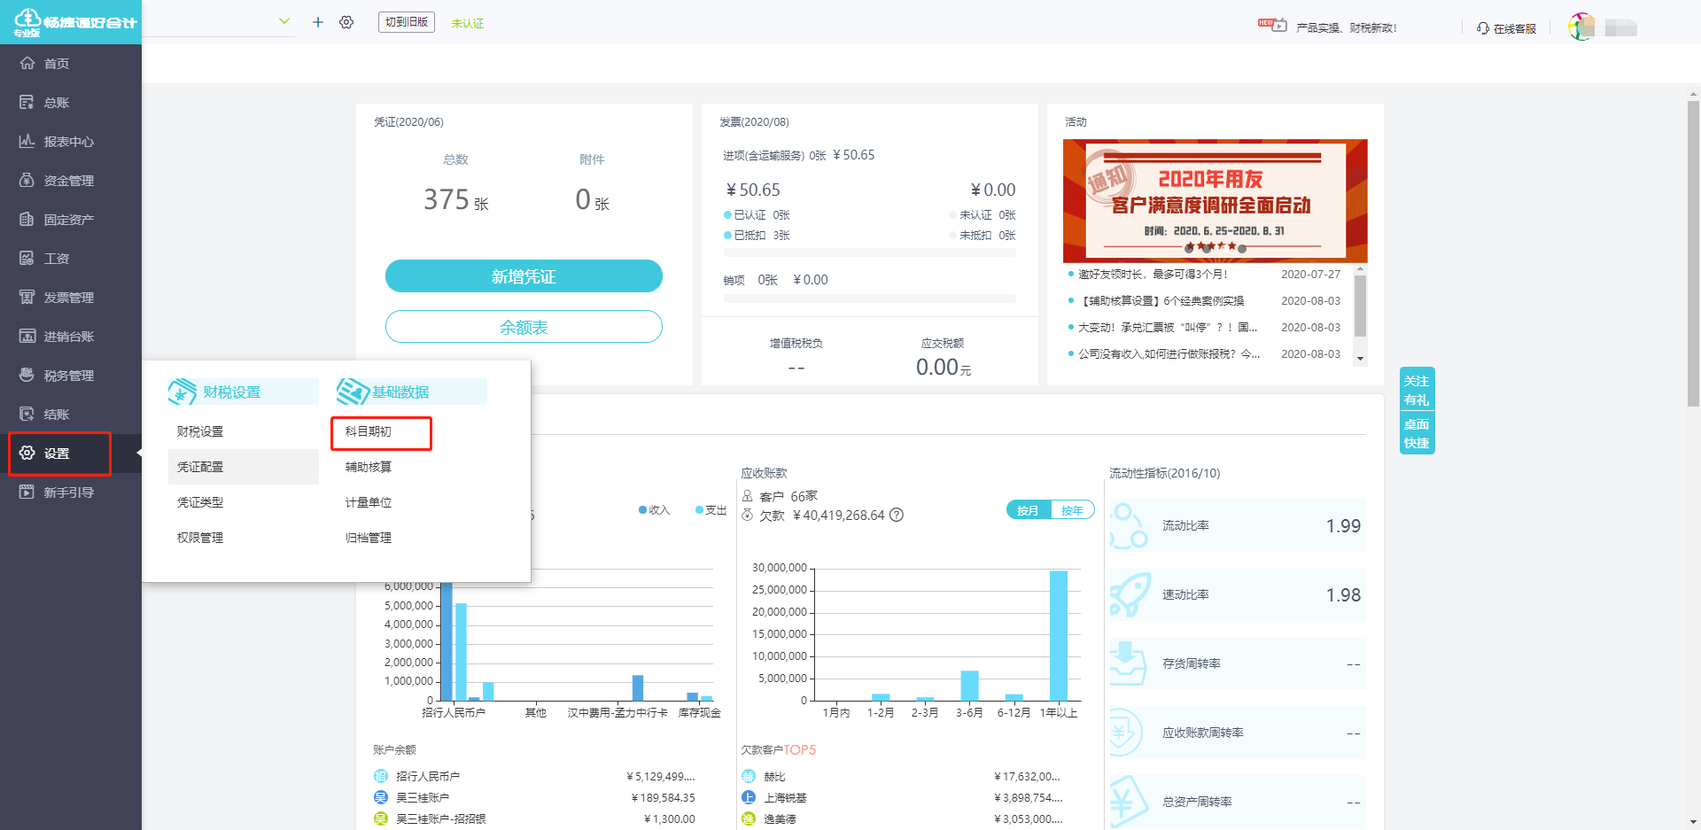Open 归档管理 menu item

tap(369, 538)
